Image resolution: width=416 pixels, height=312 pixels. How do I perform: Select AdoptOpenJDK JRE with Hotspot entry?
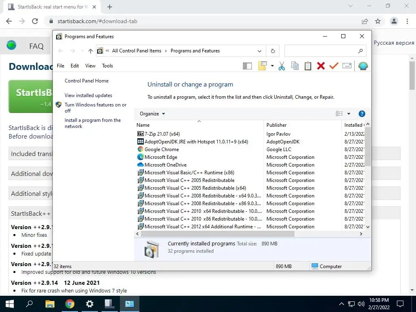tap(196, 142)
